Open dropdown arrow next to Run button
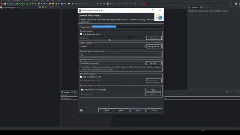 tap(25, 4)
